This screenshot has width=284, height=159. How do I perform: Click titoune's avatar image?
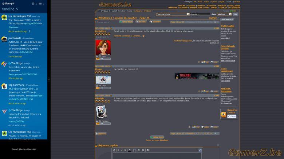[103, 80]
